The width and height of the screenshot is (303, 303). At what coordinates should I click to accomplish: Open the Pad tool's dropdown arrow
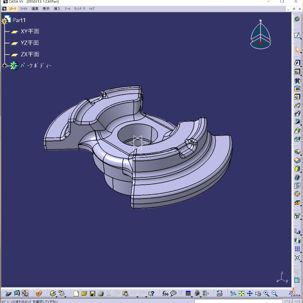tap(301, 66)
